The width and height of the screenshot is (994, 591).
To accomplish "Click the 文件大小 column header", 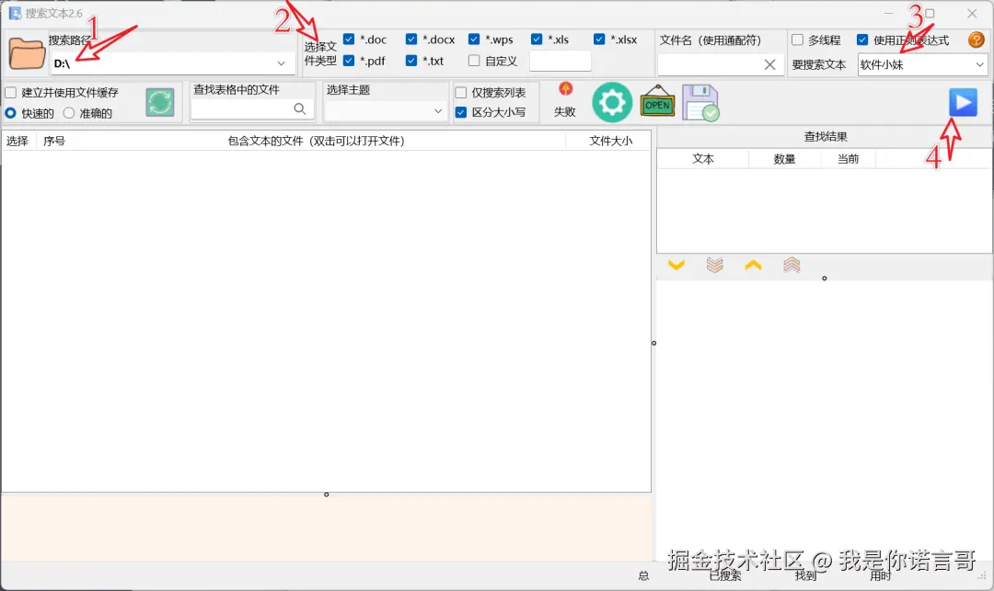I will click(x=610, y=142).
